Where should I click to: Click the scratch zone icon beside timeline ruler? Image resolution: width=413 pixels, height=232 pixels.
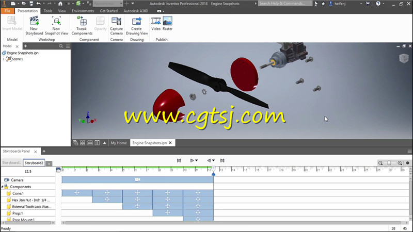(58, 170)
